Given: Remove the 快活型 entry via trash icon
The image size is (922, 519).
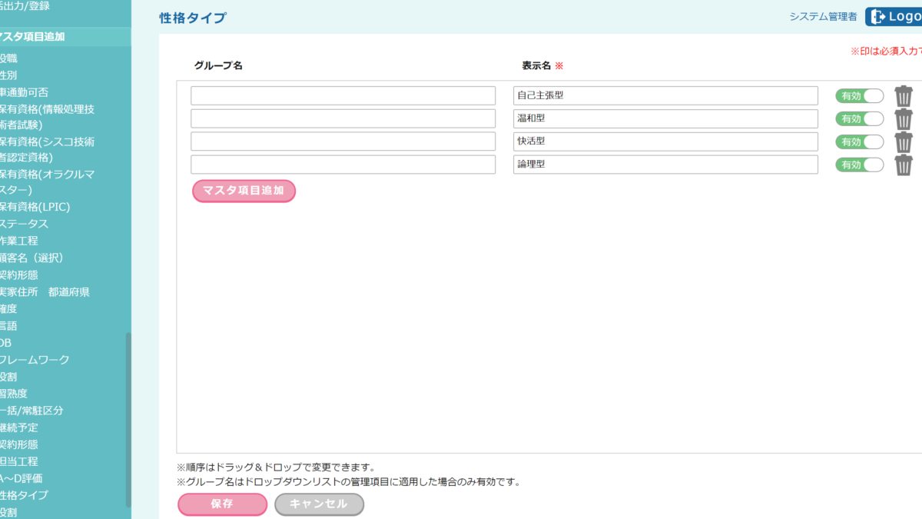Looking at the screenshot, I should tap(904, 142).
